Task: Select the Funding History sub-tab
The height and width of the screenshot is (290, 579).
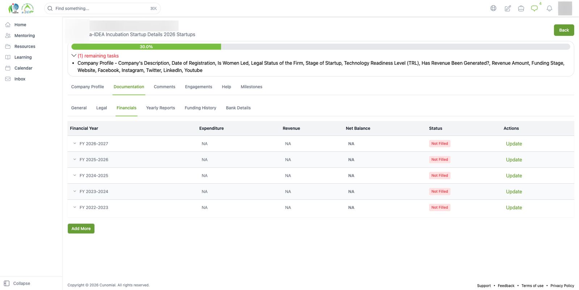Action: [x=200, y=108]
